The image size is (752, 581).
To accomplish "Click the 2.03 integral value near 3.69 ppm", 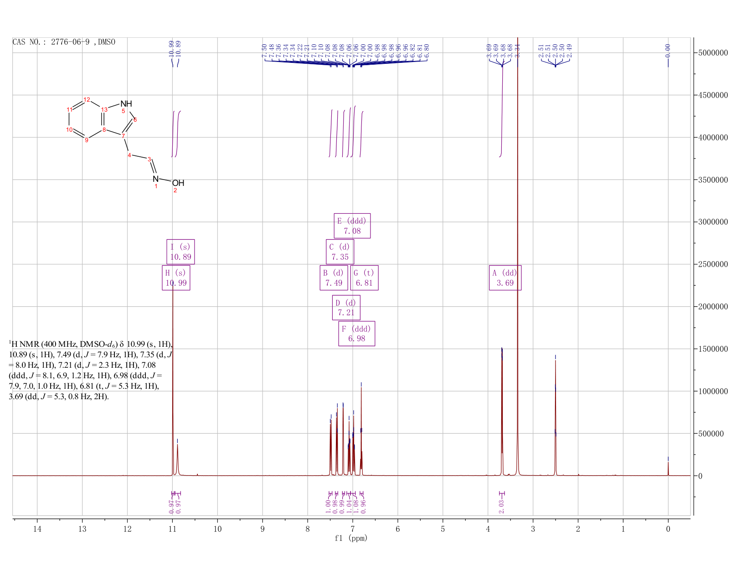I will point(501,505).
